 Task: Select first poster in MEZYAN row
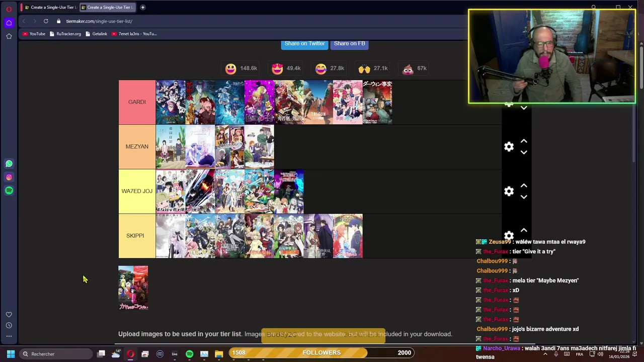coord(171,147)
